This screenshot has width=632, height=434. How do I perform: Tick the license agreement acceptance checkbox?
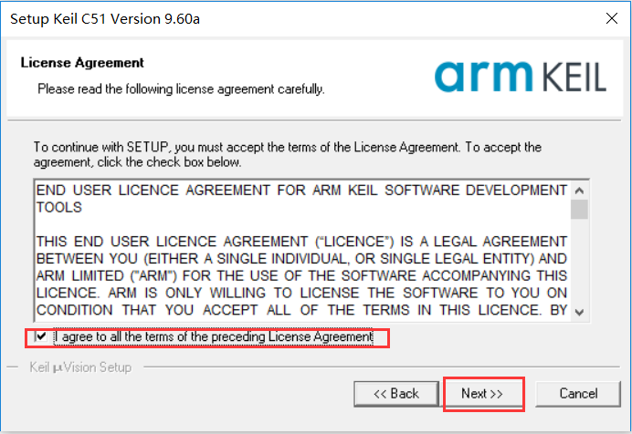tap(40, 336)
